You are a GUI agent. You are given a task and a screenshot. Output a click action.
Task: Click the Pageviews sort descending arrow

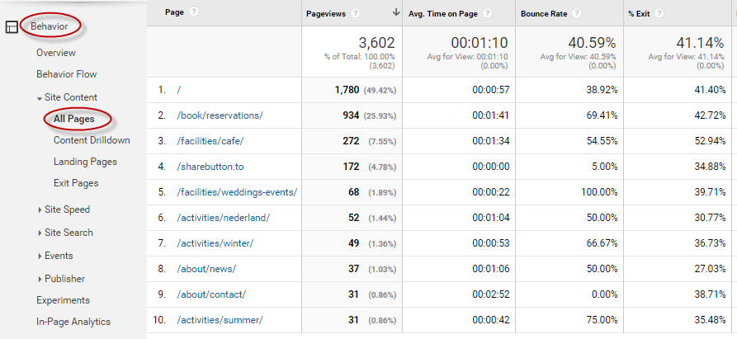[x=397, y=12]
